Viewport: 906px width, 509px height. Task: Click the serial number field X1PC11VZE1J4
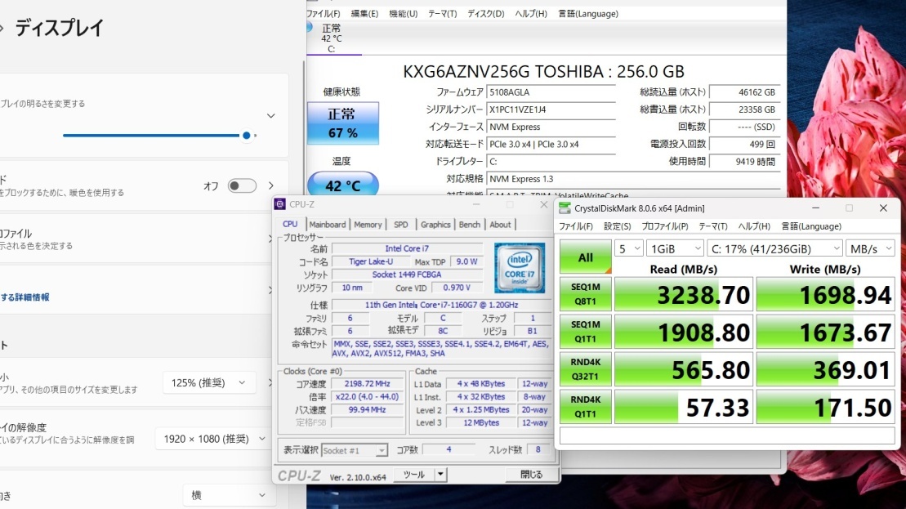551,109
